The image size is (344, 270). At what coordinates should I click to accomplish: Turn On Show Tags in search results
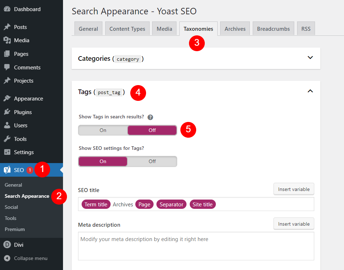tap(103, 130)
